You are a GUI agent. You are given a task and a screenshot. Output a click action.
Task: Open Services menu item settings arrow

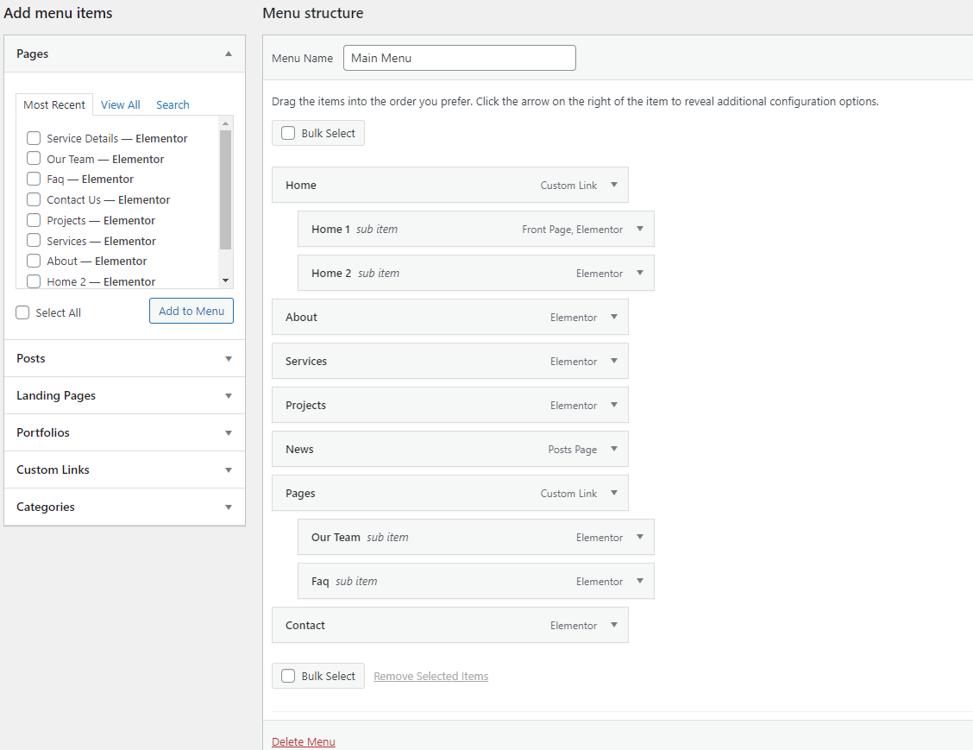[x=614, y=361]
